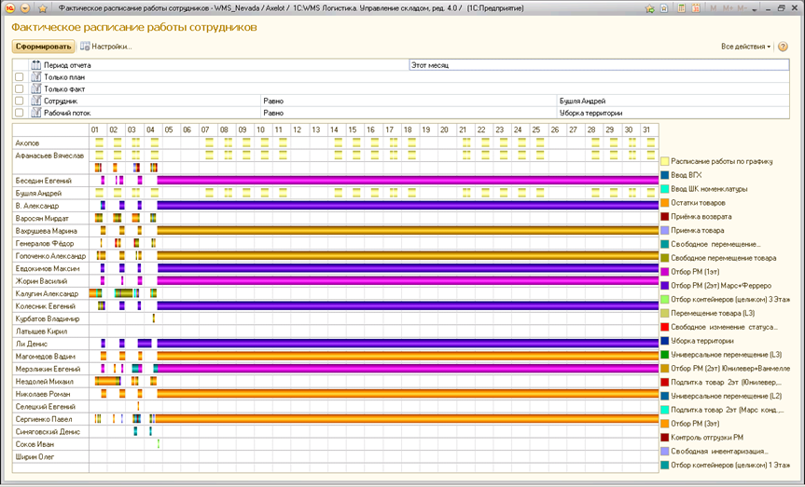The image size is (805, 487).
Task: Click the help question mark icon
Action: (x=783, y=46)
